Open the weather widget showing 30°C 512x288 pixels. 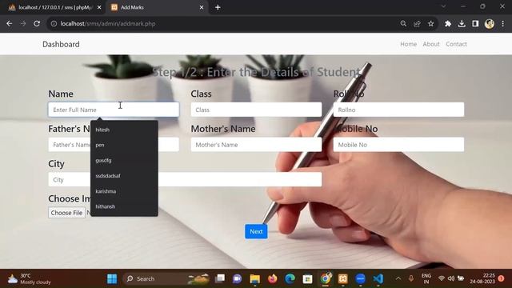click(30, 278)
